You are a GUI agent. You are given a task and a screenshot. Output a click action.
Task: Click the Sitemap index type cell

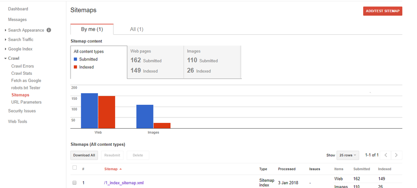[x=267, y=183]
